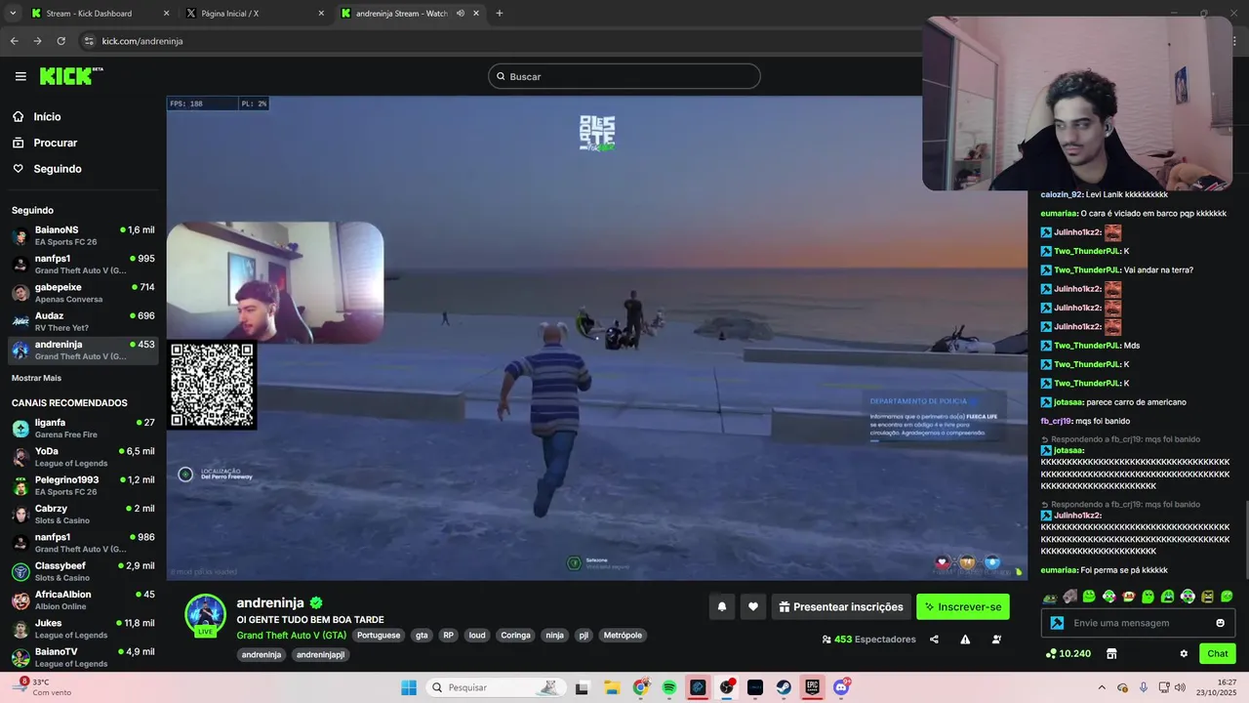Image resolution: width=1249 pixels, height=703 pixels.
Task: Open Spotify from the taskbar
Action: click(669, 687)
